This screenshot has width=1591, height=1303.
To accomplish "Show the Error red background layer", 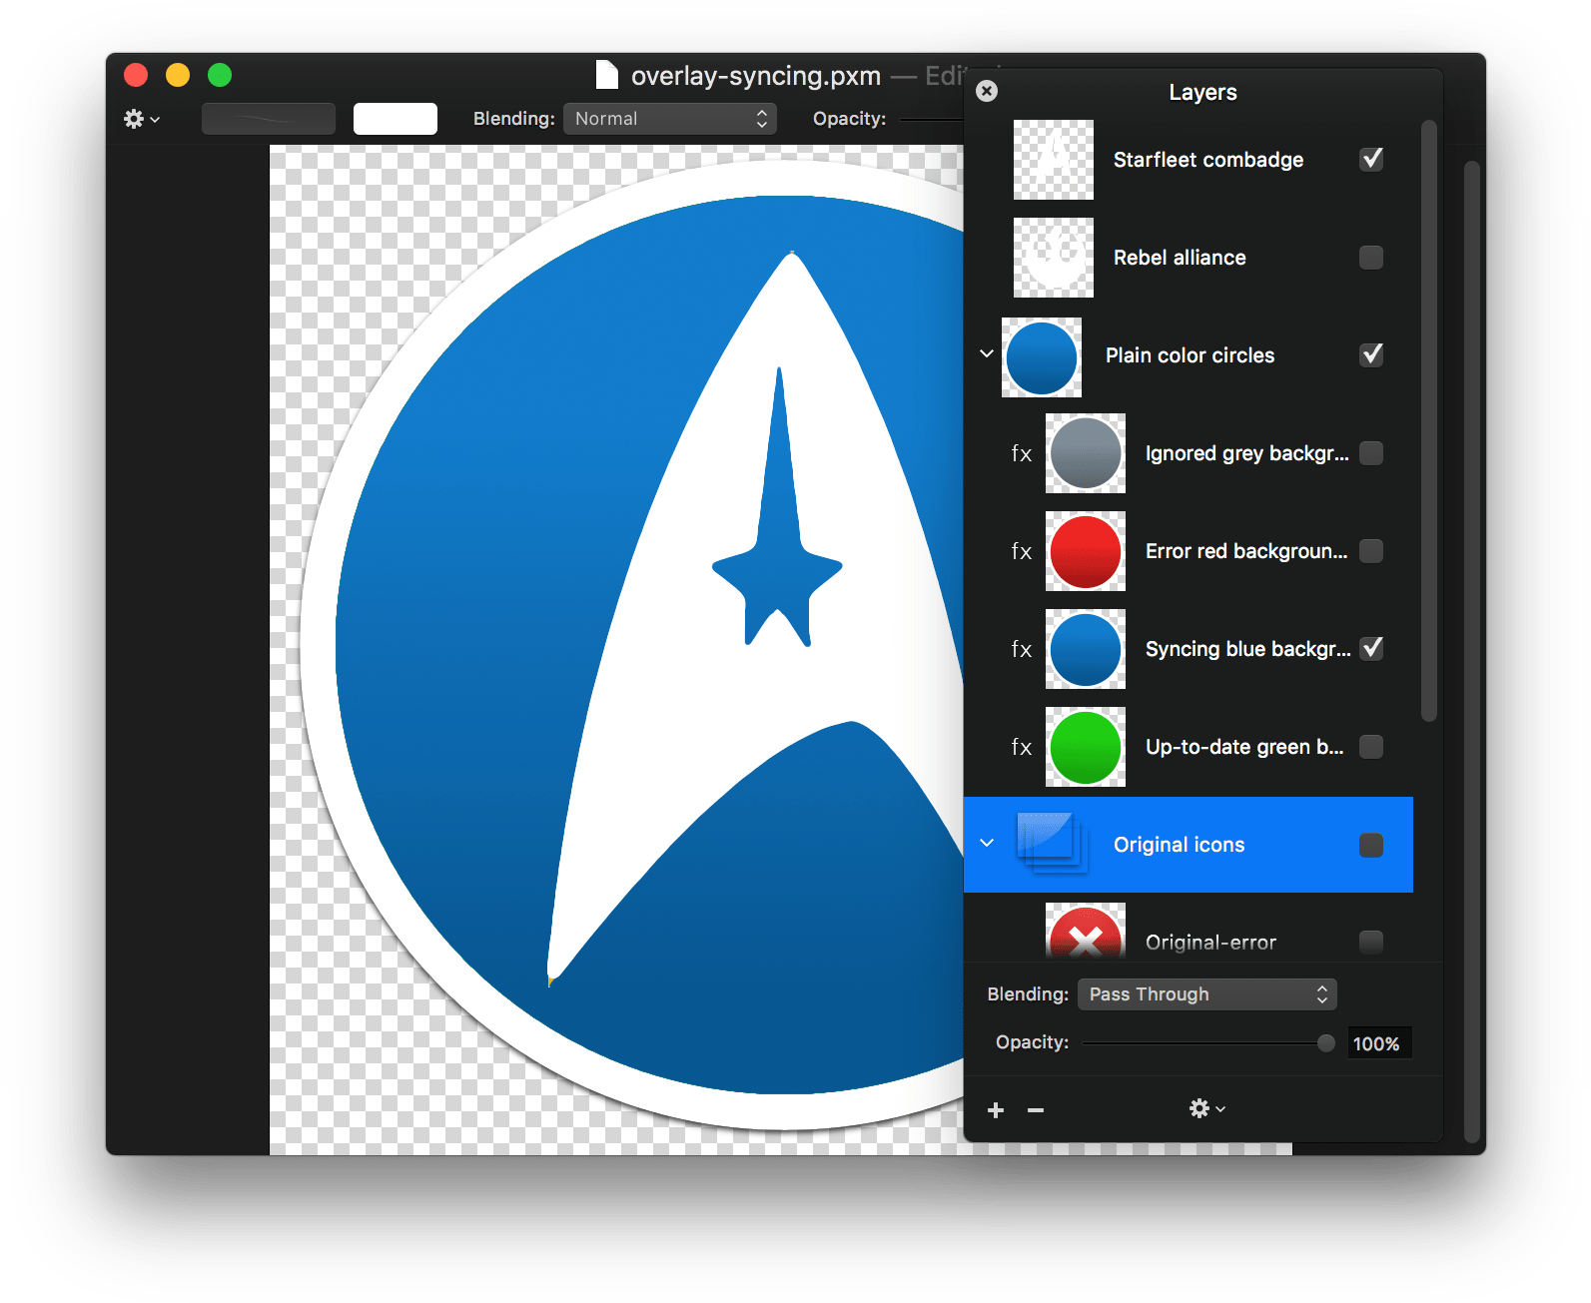I will (x=1371, y=551).
